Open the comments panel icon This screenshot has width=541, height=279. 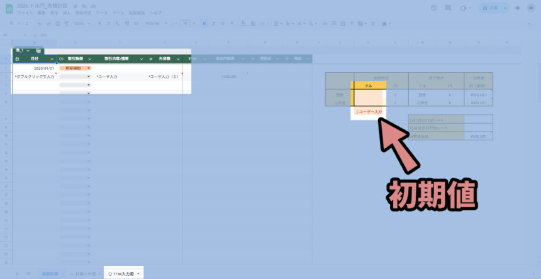pos(449,8)
